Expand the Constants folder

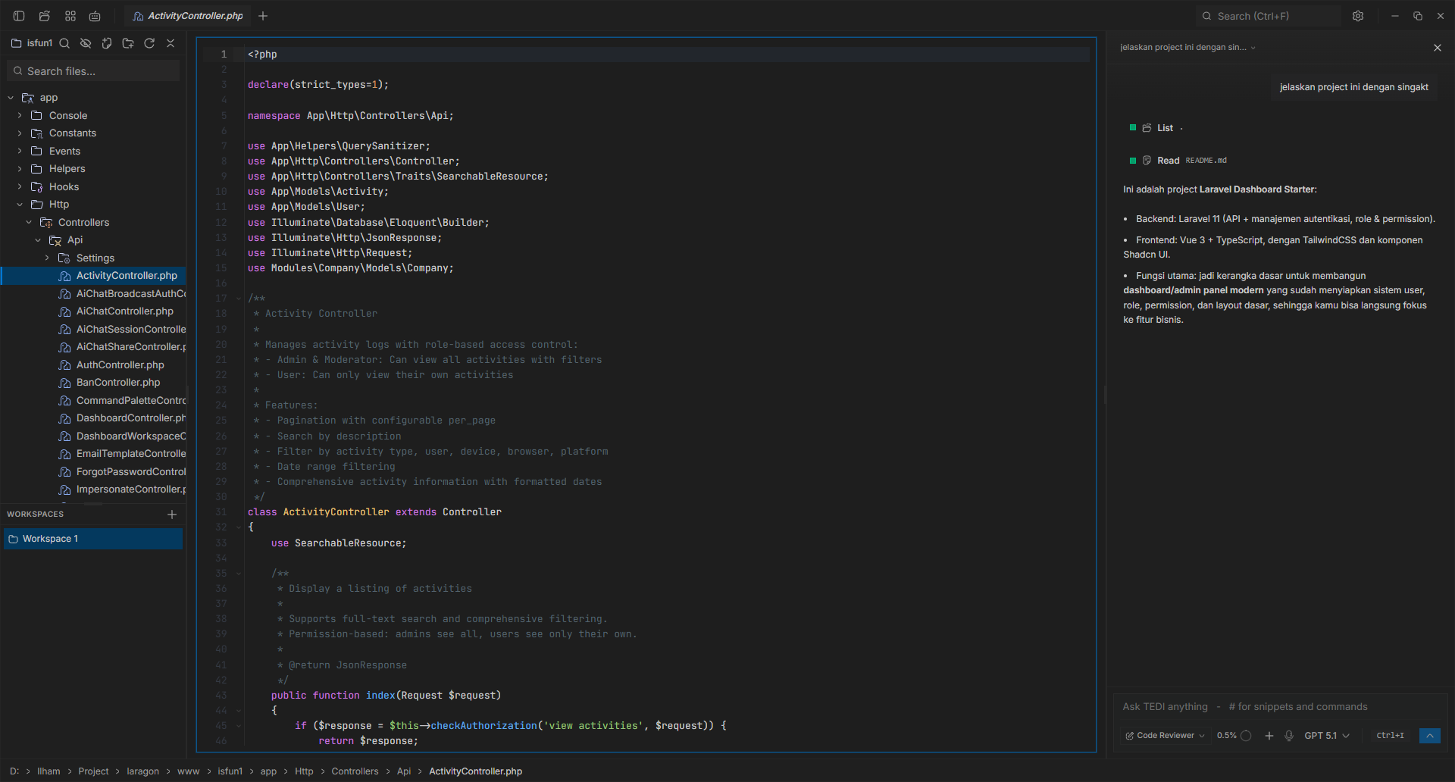(20, 133)
